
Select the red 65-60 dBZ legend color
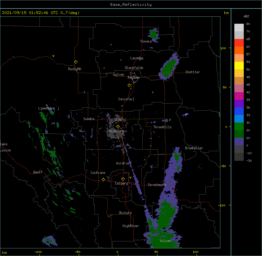239,43
